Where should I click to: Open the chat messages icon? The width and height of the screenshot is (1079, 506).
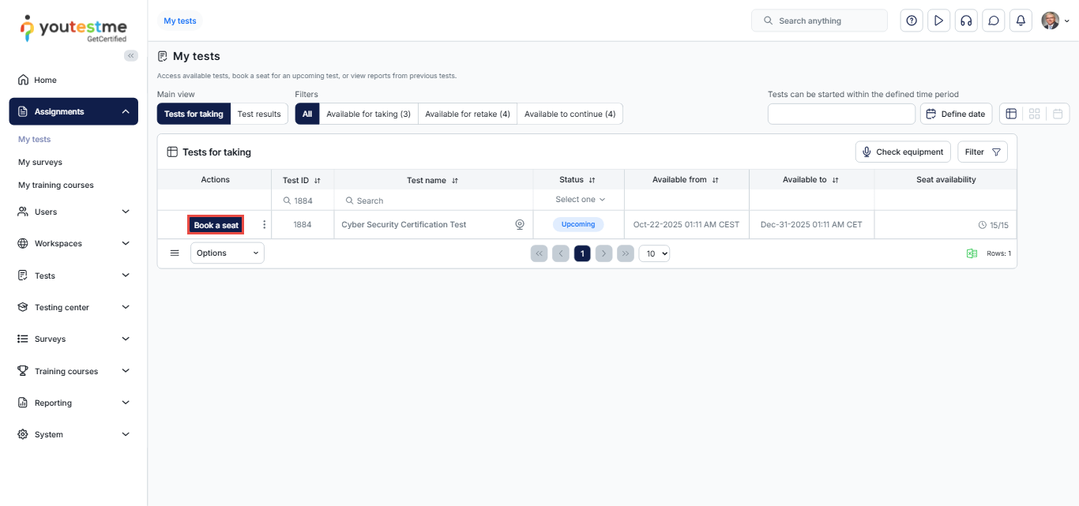[994, 21]
